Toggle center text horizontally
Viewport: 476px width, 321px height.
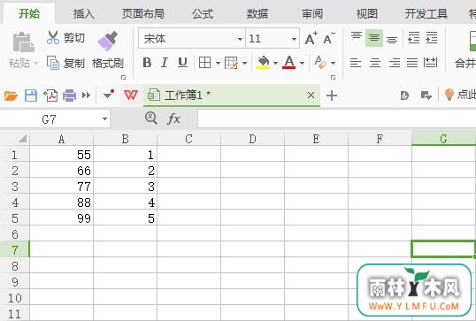coord(375,63)
